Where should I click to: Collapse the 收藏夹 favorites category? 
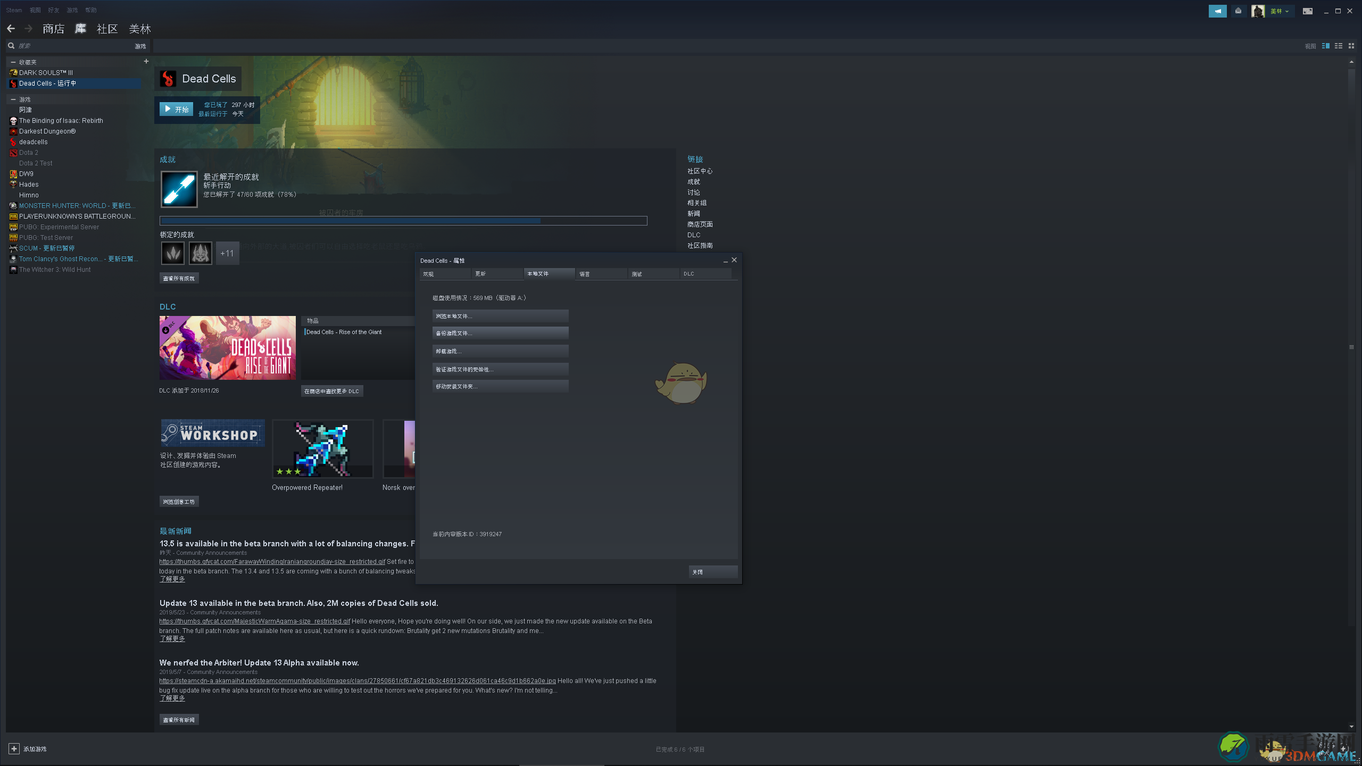(13, 62)
